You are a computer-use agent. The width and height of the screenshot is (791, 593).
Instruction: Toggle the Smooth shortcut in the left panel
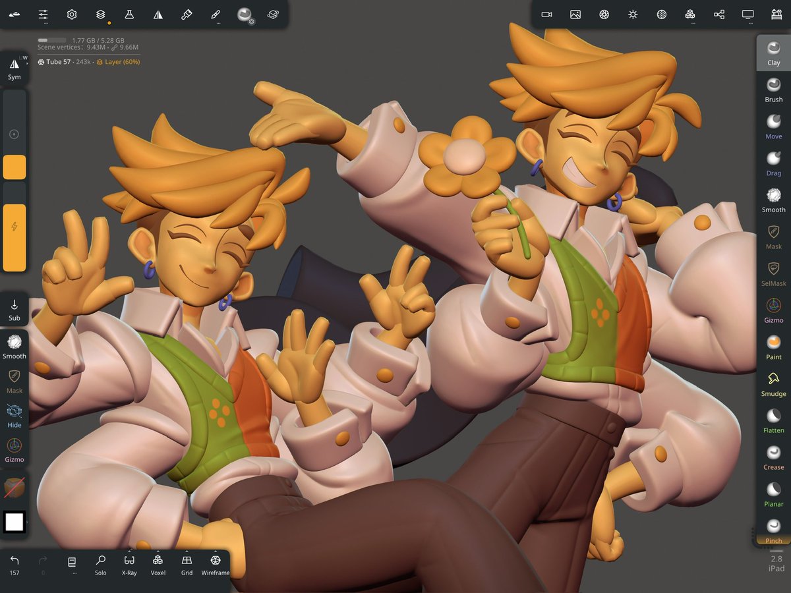14,347
